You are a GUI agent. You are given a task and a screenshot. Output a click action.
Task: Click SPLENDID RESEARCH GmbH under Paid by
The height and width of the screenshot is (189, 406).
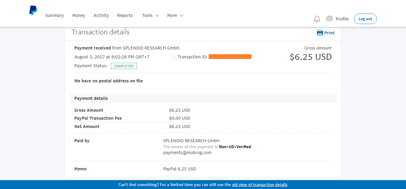pyautogui.click(x=191, y=141)
